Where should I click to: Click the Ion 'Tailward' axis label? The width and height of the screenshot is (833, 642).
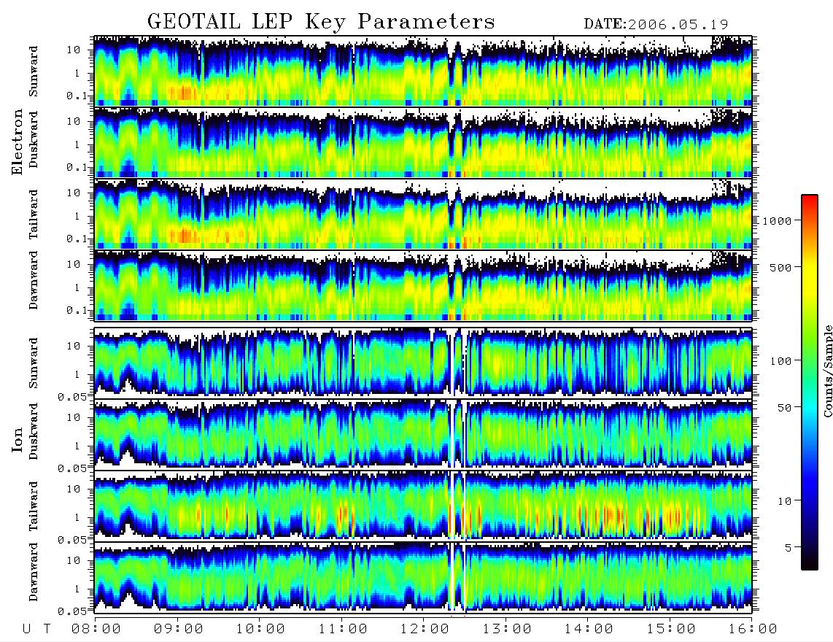pos(34,506)
